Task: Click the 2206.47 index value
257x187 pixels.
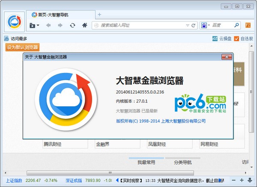Action: tap(33, 181)
